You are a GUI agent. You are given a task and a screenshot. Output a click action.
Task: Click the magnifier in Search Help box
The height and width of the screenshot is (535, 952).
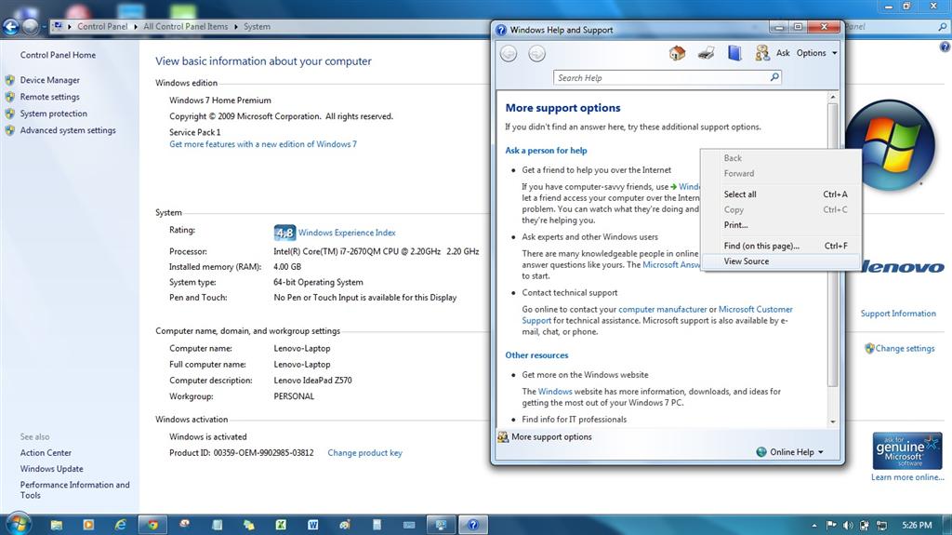(774, 77)
